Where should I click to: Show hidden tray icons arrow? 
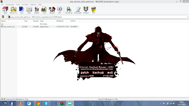[x=161, y=103]
